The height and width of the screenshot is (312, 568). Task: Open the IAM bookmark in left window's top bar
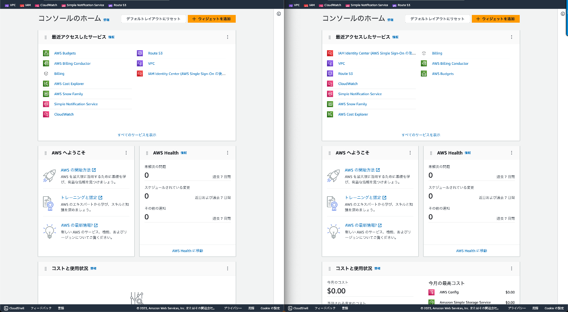[x=25, y=5]
